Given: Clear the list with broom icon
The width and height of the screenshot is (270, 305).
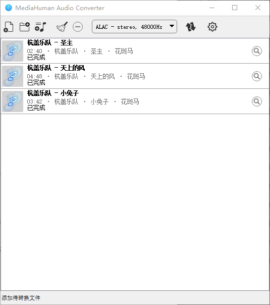Looking at the screenshot, I should [x=62, y=27].
